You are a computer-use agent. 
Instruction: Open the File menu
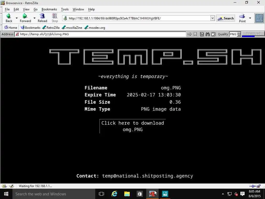click(7, 9)
